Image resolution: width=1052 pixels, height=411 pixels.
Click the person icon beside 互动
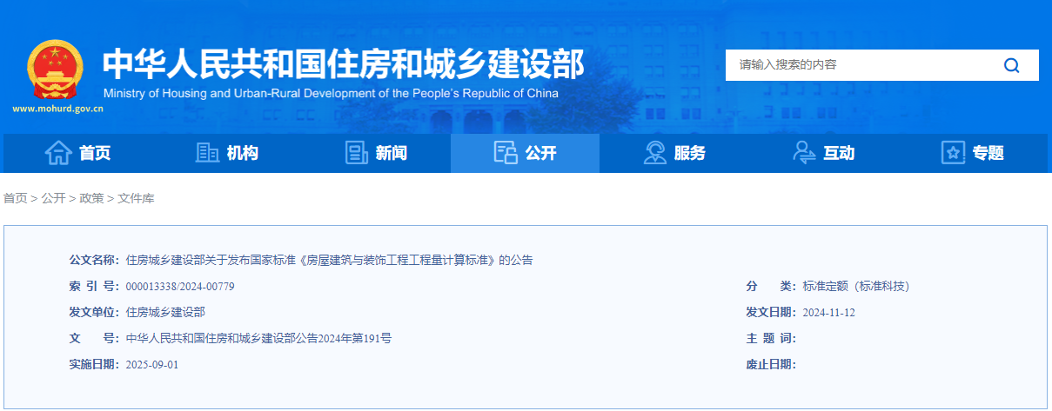[x=804, y=153]
